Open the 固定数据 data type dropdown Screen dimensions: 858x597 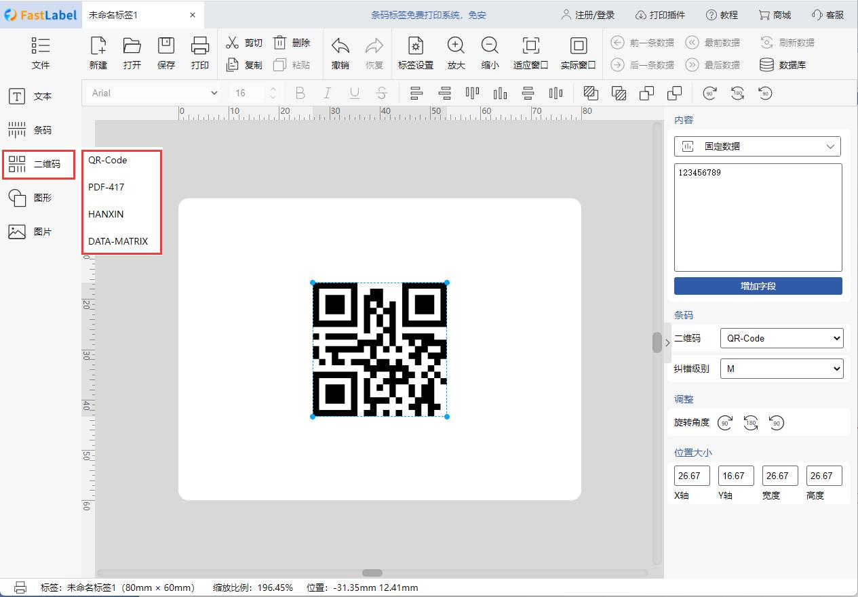click(758, 146)
